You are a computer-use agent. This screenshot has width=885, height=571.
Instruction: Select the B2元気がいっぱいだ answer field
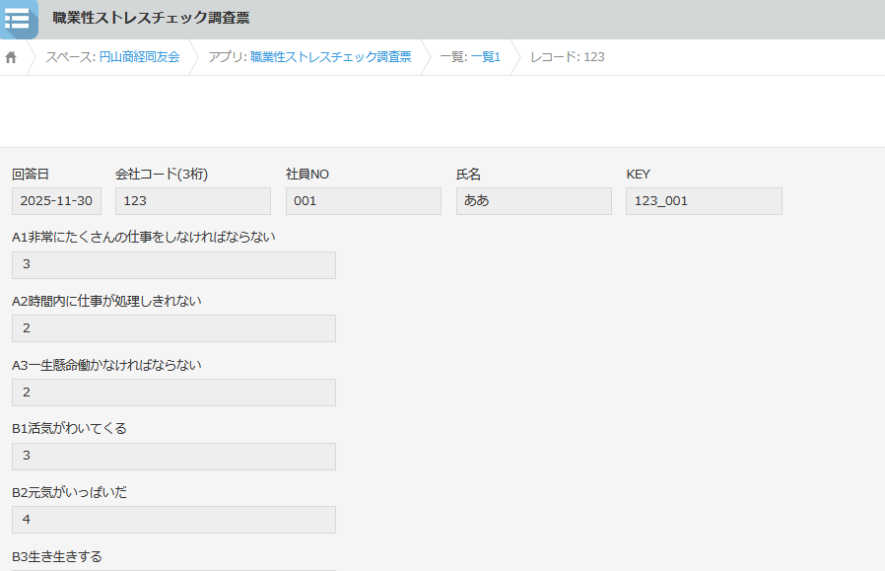point(173,520)
